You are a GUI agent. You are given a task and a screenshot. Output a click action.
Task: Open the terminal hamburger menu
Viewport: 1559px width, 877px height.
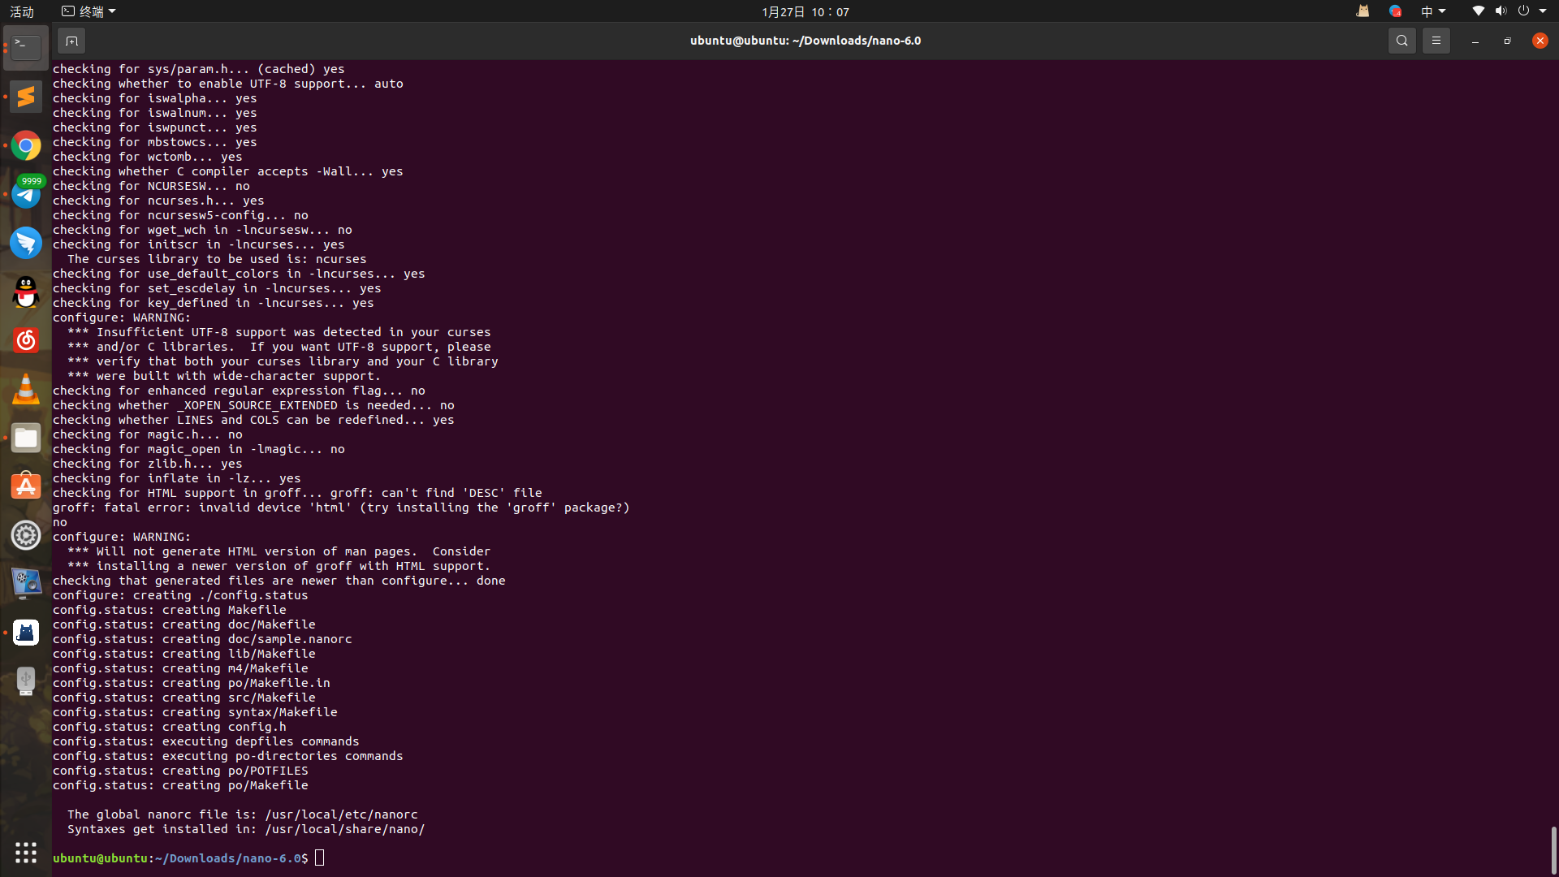point(1436,41)
